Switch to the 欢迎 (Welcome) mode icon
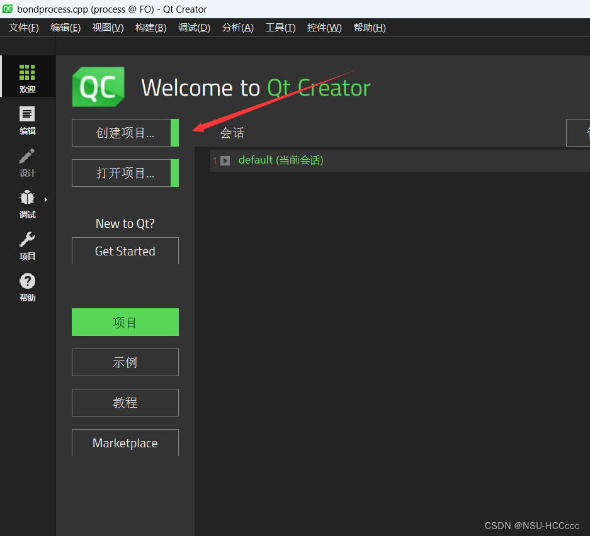Screen dimensions: 590x536 [x=27, y=76]
